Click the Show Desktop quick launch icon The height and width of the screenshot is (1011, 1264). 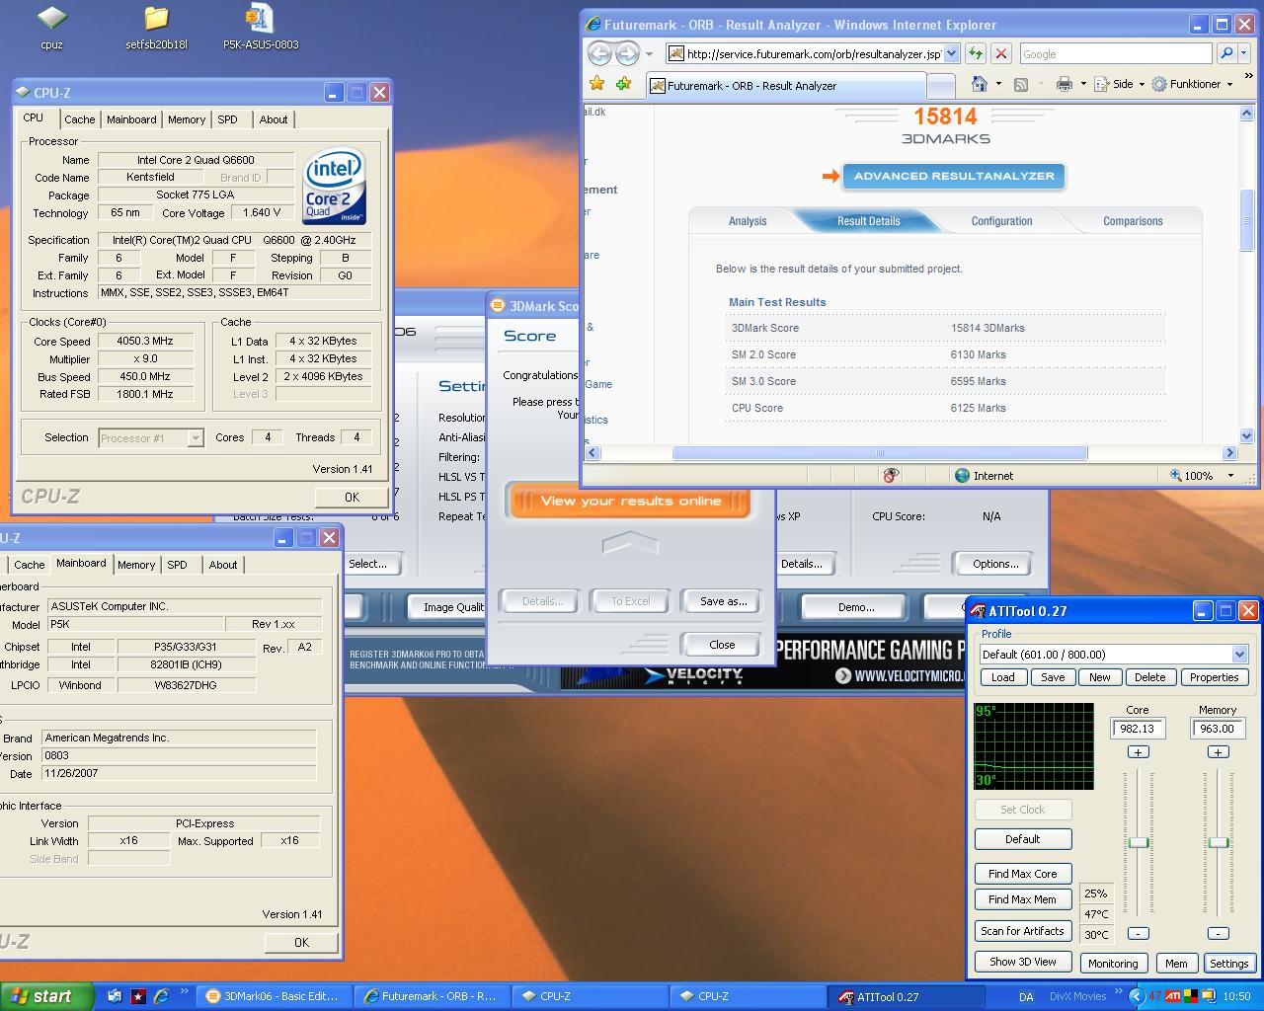(x=116, y=996)
